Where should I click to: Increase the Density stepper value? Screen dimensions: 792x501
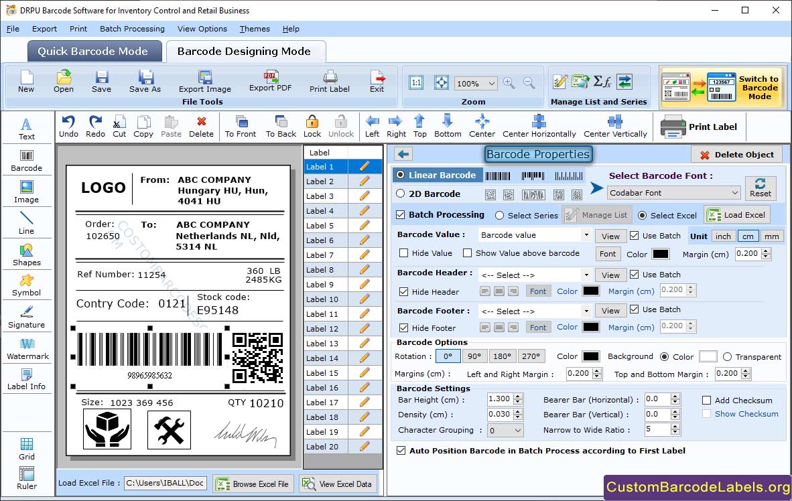tap(518, 412)
